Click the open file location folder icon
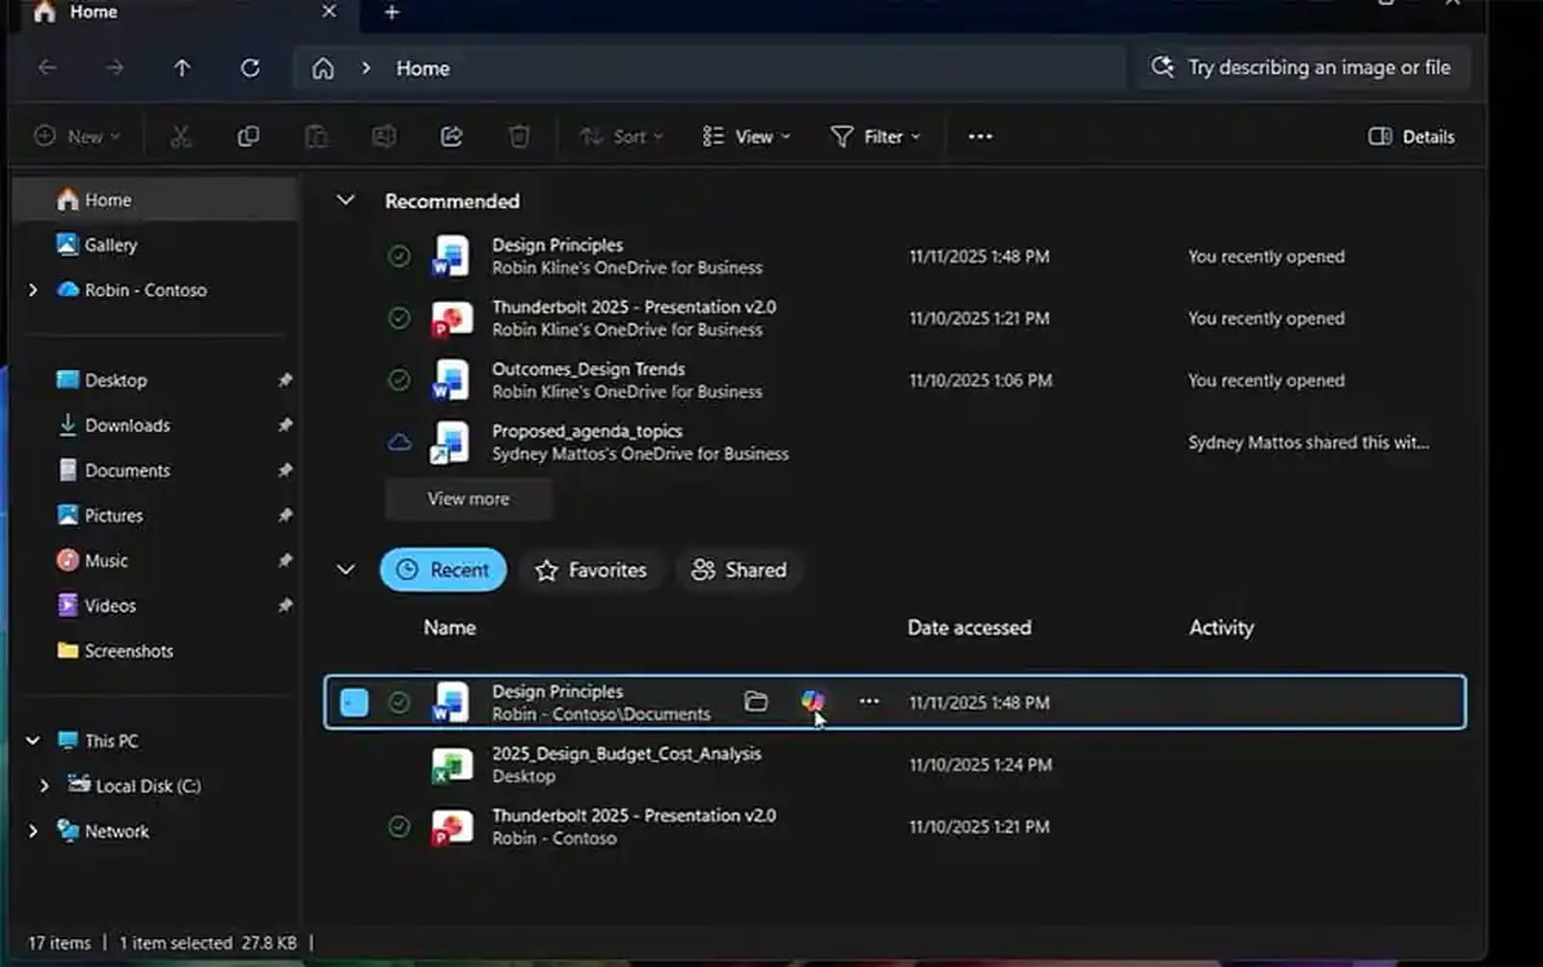 click(756, 702)
